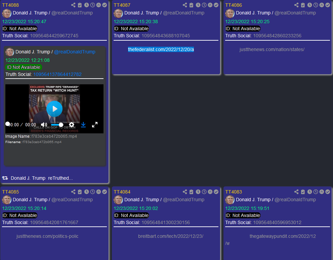The width and height of the screenshot is (333, 260).
Task: Share post TT4084 via share icon
Action: pyautogui.click(x=185, y=192)
